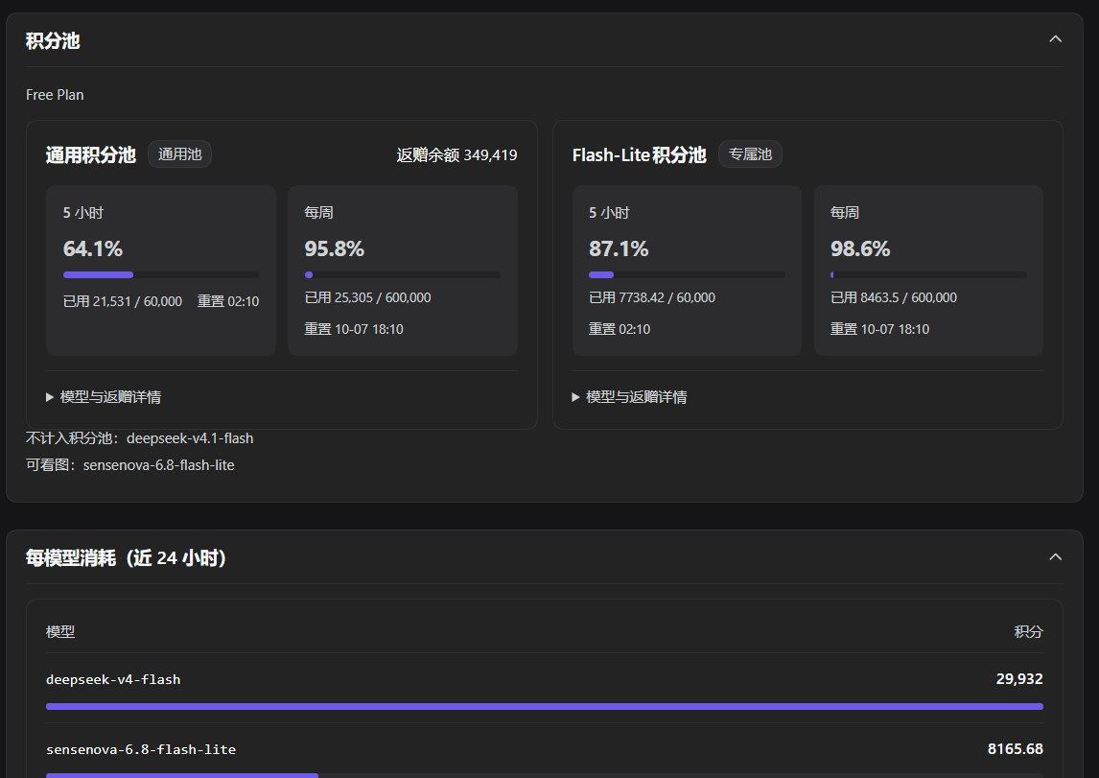Image resolution: width=1099 pixels, height=778 pixels.
Task: Expand 模型与返赠详情 under Flash-Lite积分池
Action: coord(629,397)
